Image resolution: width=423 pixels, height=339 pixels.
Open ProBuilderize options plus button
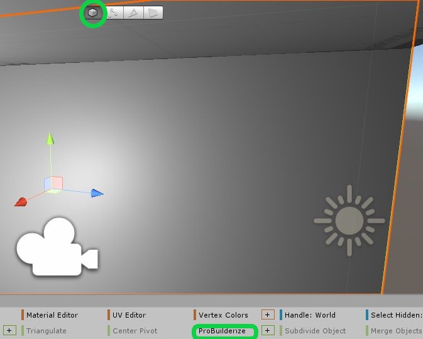(x=267, y=330)
